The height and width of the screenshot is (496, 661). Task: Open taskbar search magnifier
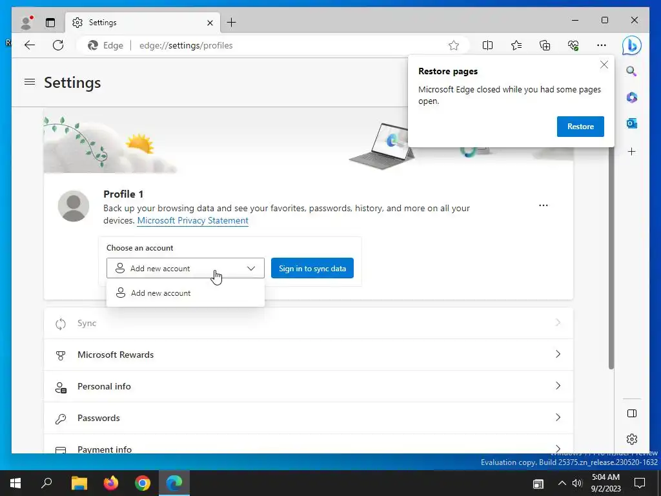(46, 483)
